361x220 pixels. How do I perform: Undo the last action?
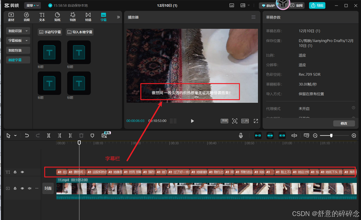(27, 136)
